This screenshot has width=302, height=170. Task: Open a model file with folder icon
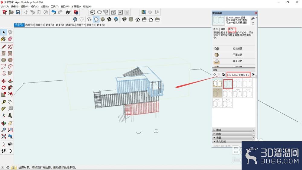[x=11, y=12]
